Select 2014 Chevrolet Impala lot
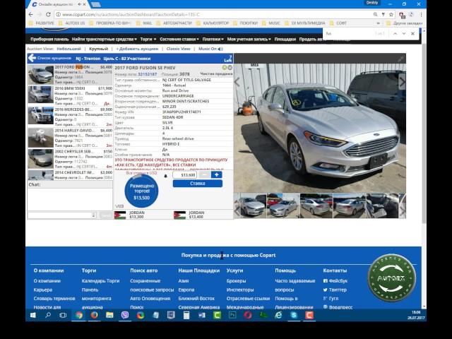The image size is (452, 339). coord(70,175)
